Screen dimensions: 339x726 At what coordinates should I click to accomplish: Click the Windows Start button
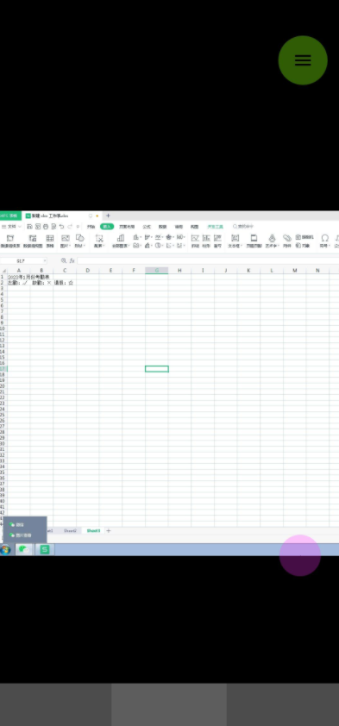click(x=5, y=550)
